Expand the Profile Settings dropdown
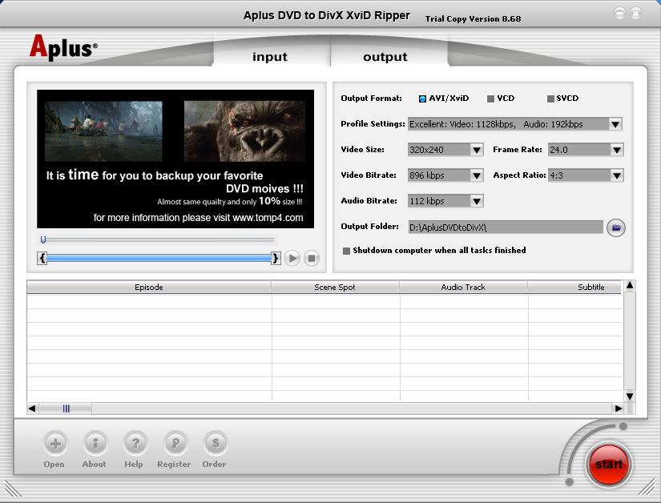Image resolution: width=661 pixels, height=503 pixels. [615, 124]
